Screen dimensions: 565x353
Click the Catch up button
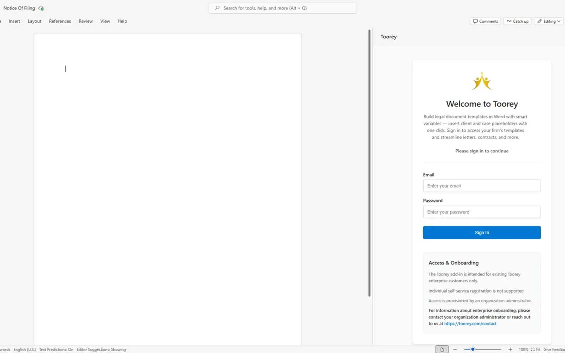point(518,21)
